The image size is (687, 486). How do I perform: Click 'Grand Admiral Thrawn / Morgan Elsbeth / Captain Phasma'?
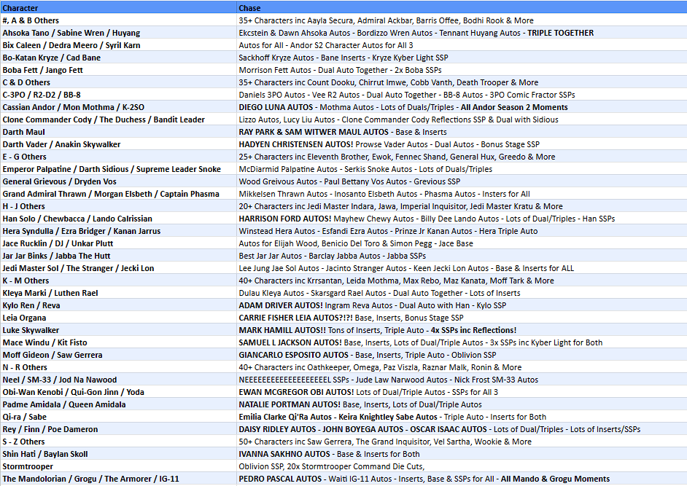(118, 194)
